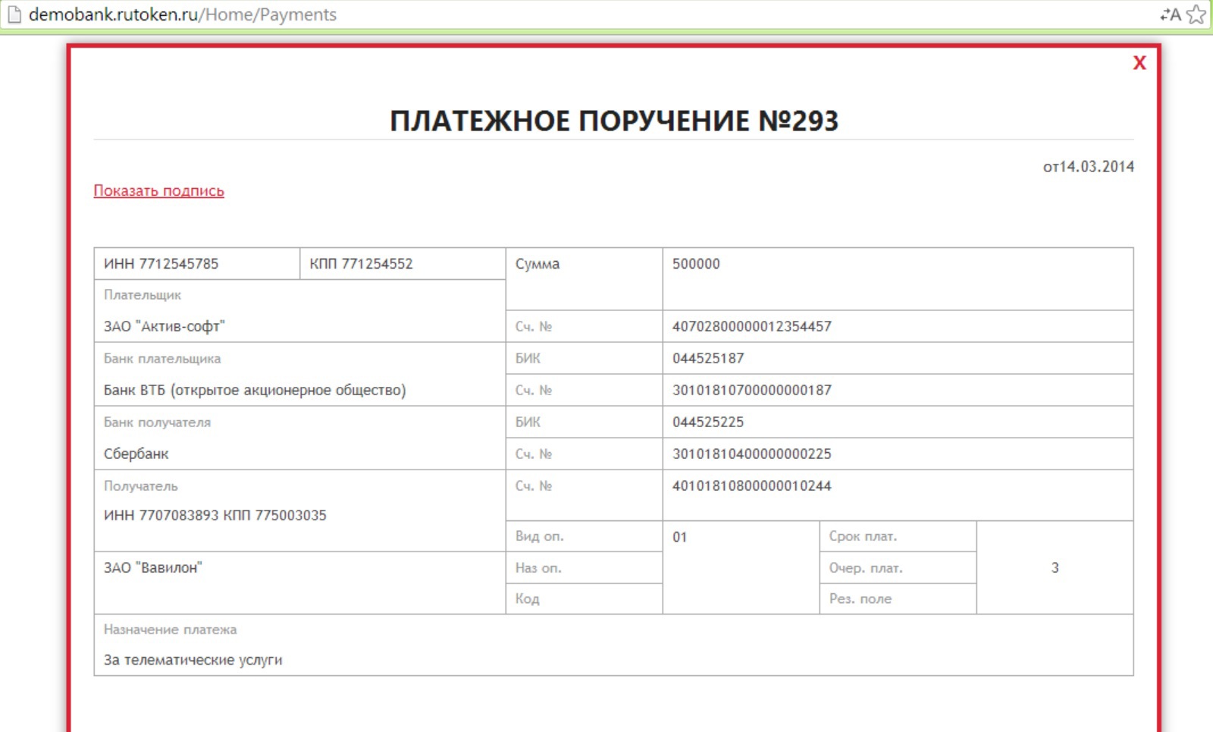
Task: Select recipient name 'ЗАО "Вавилон"'
Action: [x=153, y=567]
